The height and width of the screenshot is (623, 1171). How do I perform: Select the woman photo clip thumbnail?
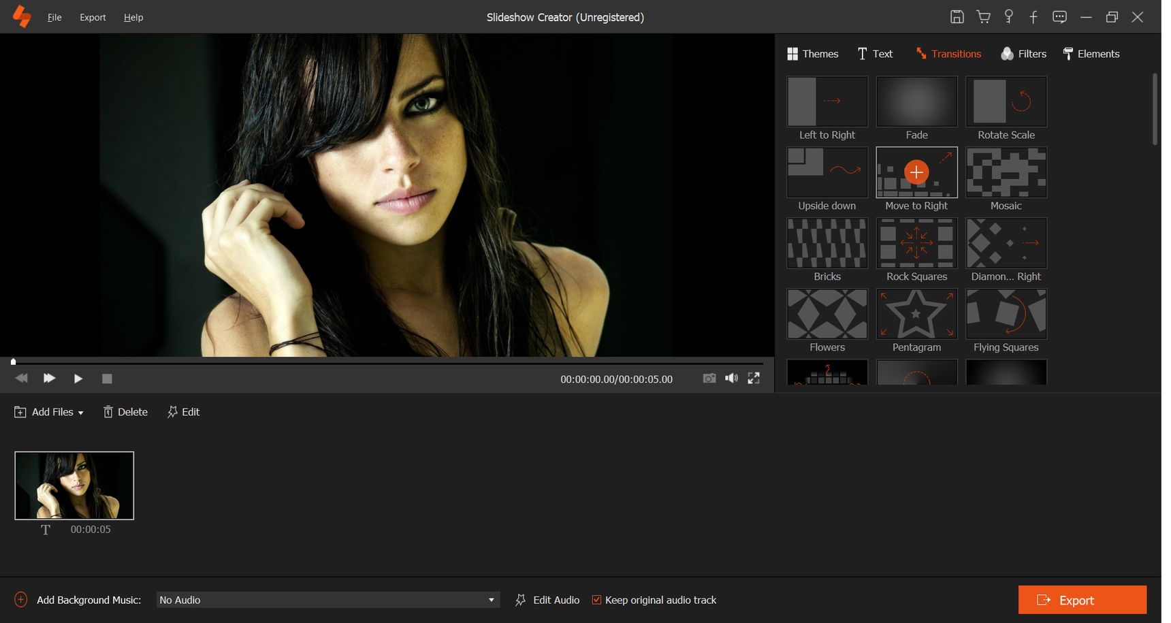point(74,485)
